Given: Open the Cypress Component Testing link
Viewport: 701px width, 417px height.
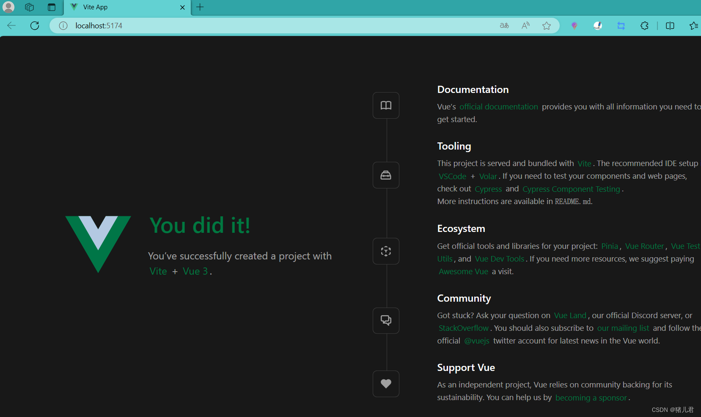Looking at the screenshot, I should (x=571, y=189).
